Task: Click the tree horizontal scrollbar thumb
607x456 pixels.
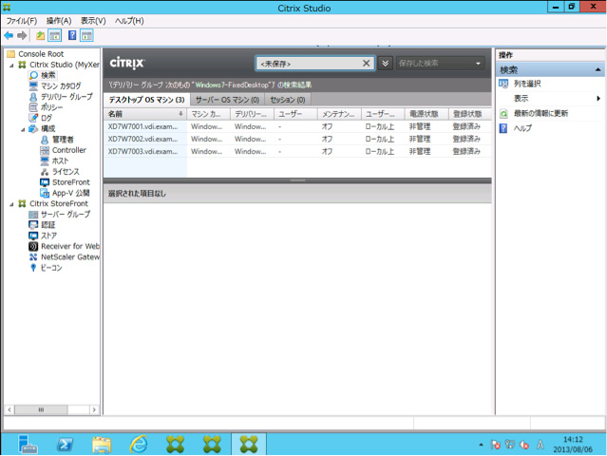Action: pos(41,409)
